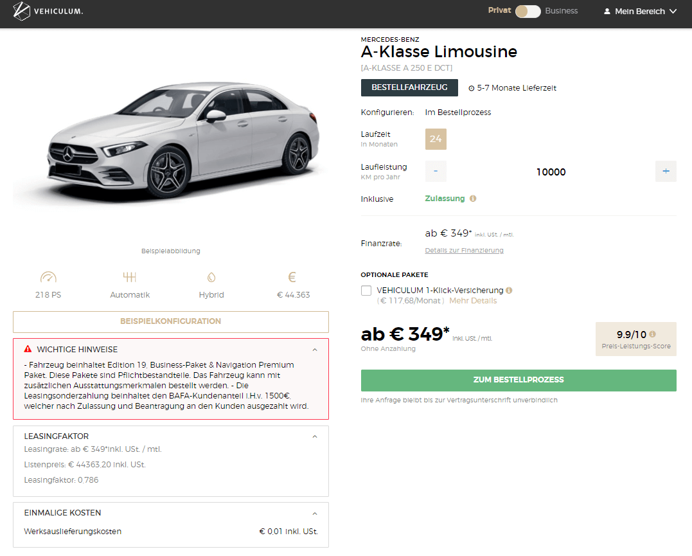
Task: Click the Zulassung info icon
Action: [x=473, y=199]
